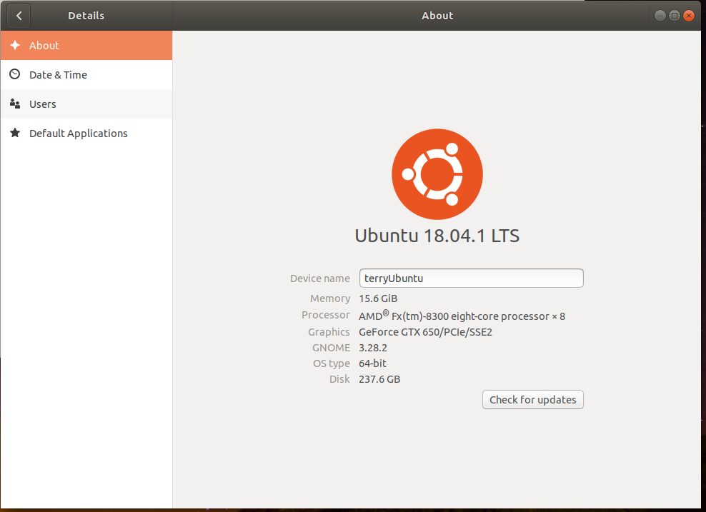Click the star icon beside Default Applications

point(15,133)
